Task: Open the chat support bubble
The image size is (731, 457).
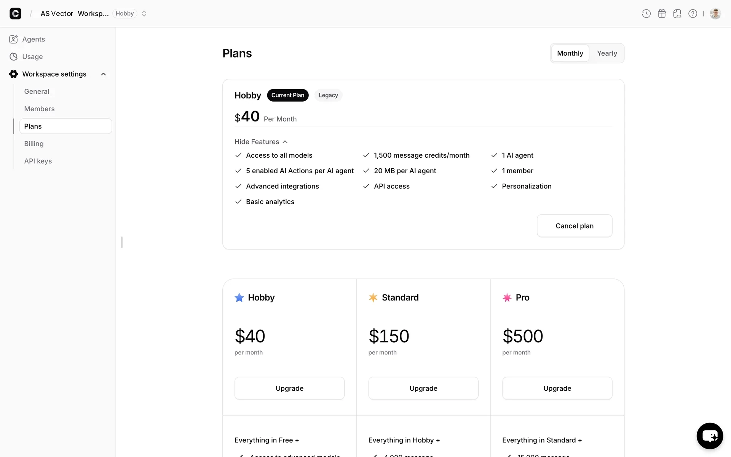Action: click(x=710, y=436)
